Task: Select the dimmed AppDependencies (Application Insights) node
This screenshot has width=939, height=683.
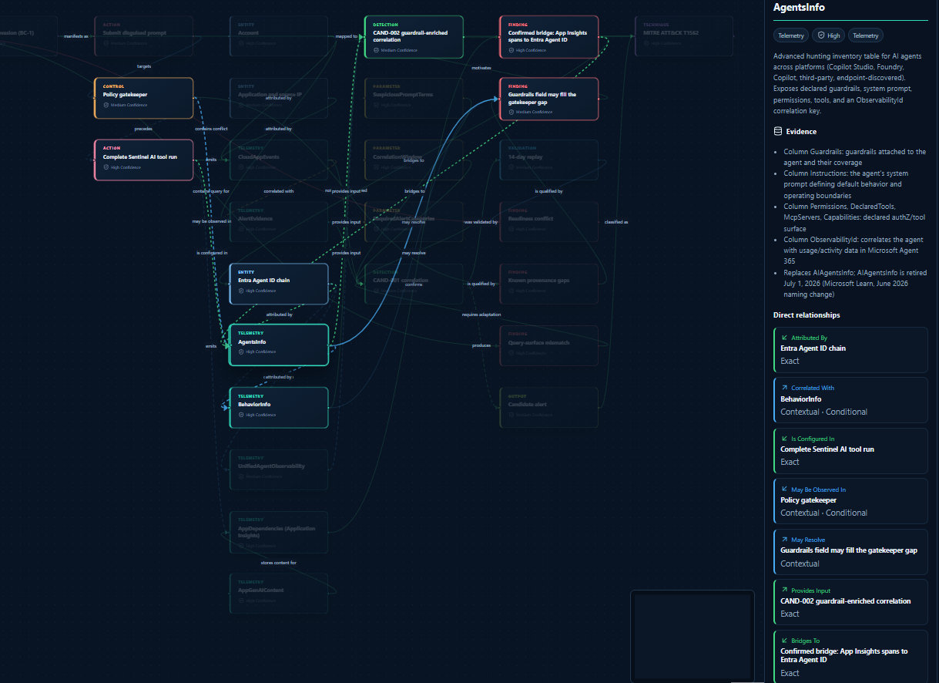Action: tap(279, 533)
